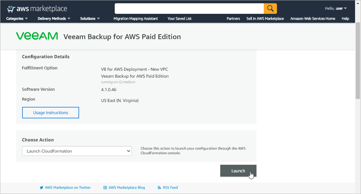Click the orange search magnifier icon
This screenshot has width=361, height=194.
[x=270, y=8]
